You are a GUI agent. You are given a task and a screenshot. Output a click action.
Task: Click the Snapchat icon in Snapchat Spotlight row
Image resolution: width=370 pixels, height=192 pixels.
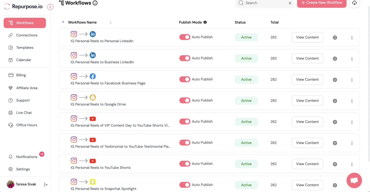coord(92,182)
